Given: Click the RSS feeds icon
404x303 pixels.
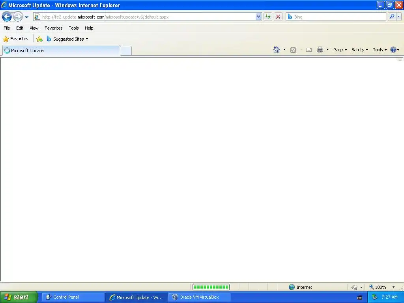Looking at the screenshot, I should click(293, 50).
